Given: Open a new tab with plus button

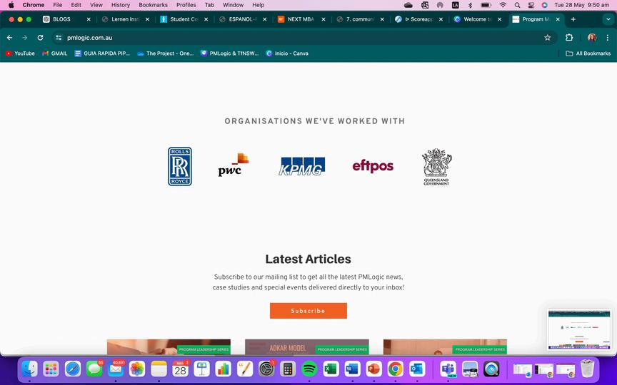Looking at the screenshot, I should pos(573,19).
